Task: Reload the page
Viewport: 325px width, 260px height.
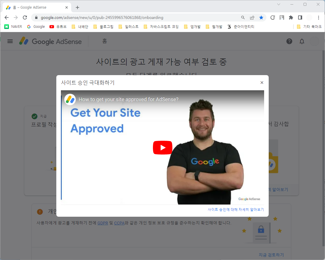Action: (25, 17)
